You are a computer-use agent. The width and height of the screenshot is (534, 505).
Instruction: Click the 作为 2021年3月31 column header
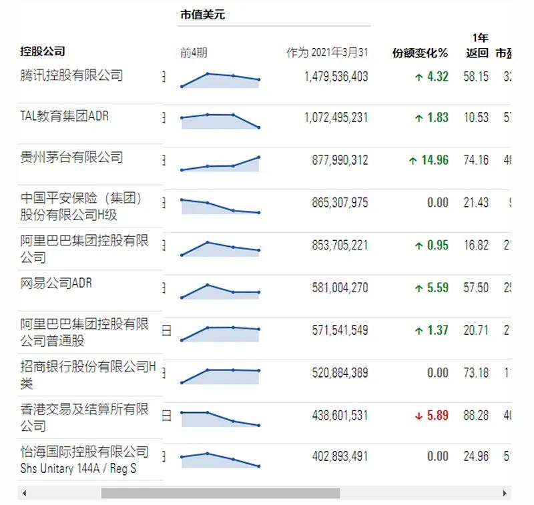[x=327, y=53]
